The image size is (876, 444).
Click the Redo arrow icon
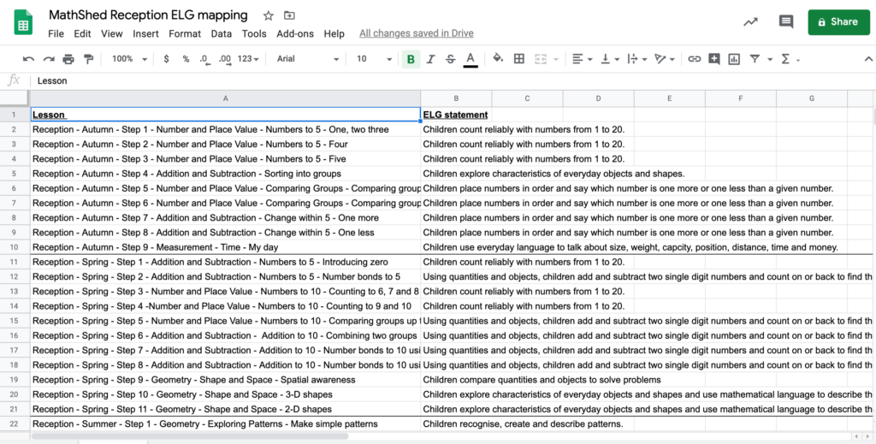click(x=49, y=59)
